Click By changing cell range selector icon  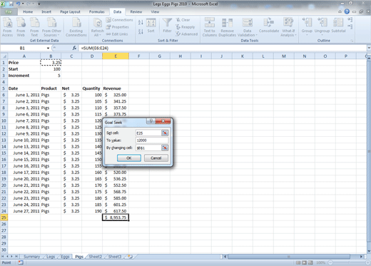point(165,148)
